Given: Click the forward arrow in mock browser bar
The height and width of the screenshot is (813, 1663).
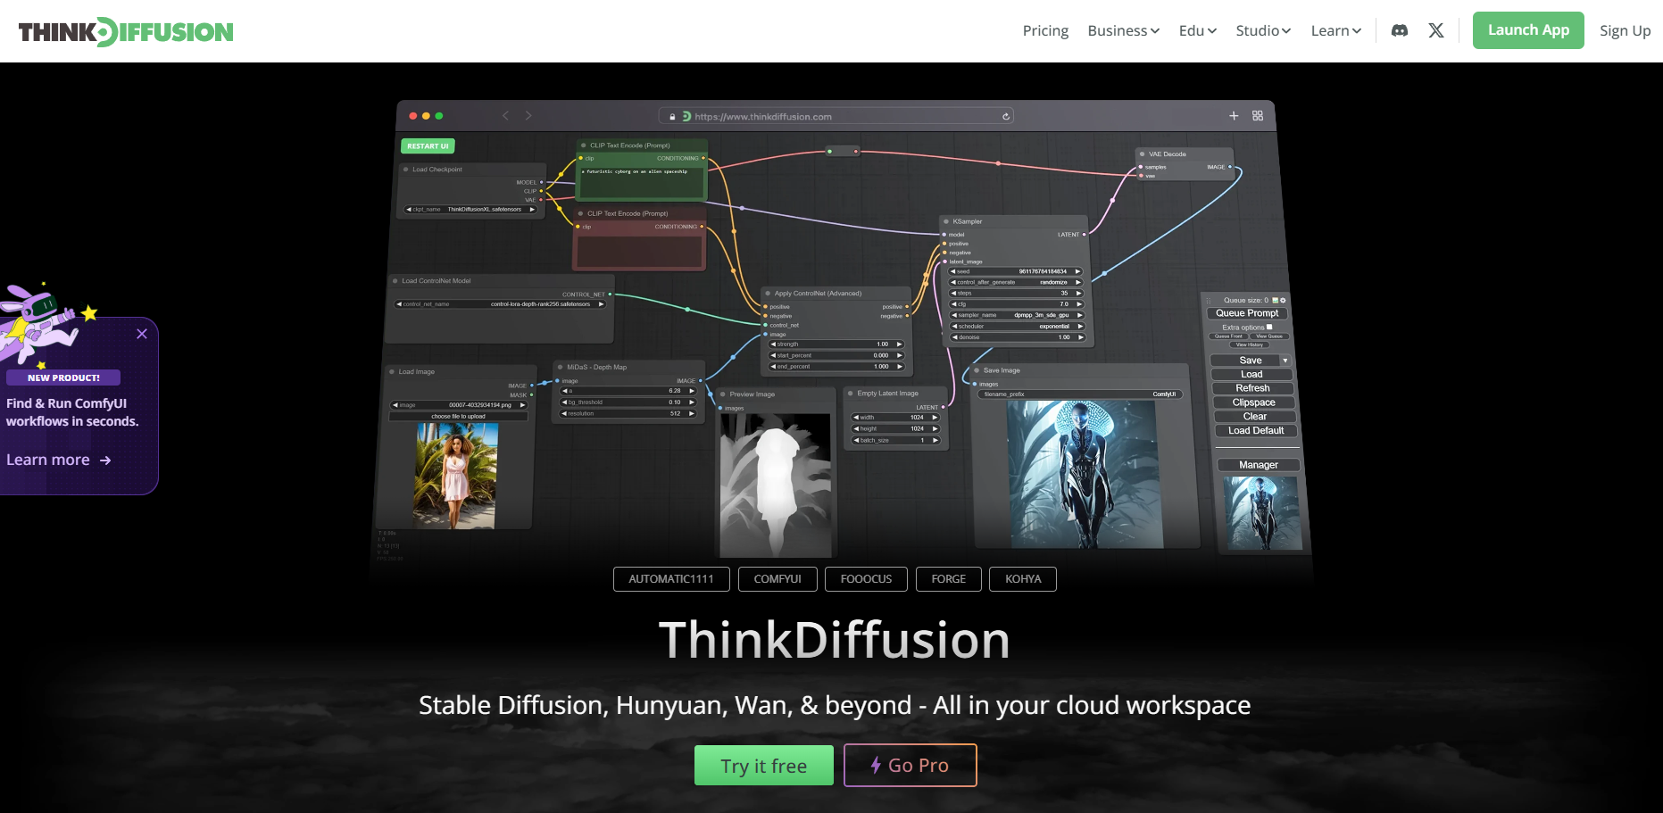Looking at the screenshot, I should (x=528, y=115).
